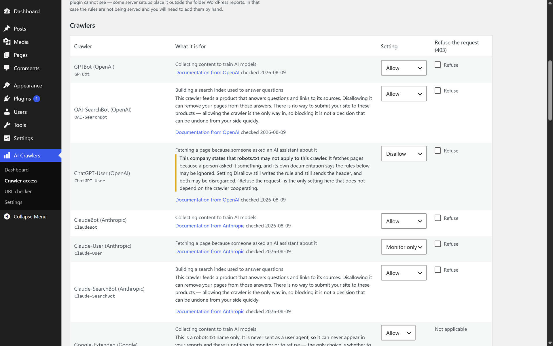The width and height of the screenshot is (553, 346).
Task: Open GPTBot Documentation from OpenAI link
Action: pos(207,72)
